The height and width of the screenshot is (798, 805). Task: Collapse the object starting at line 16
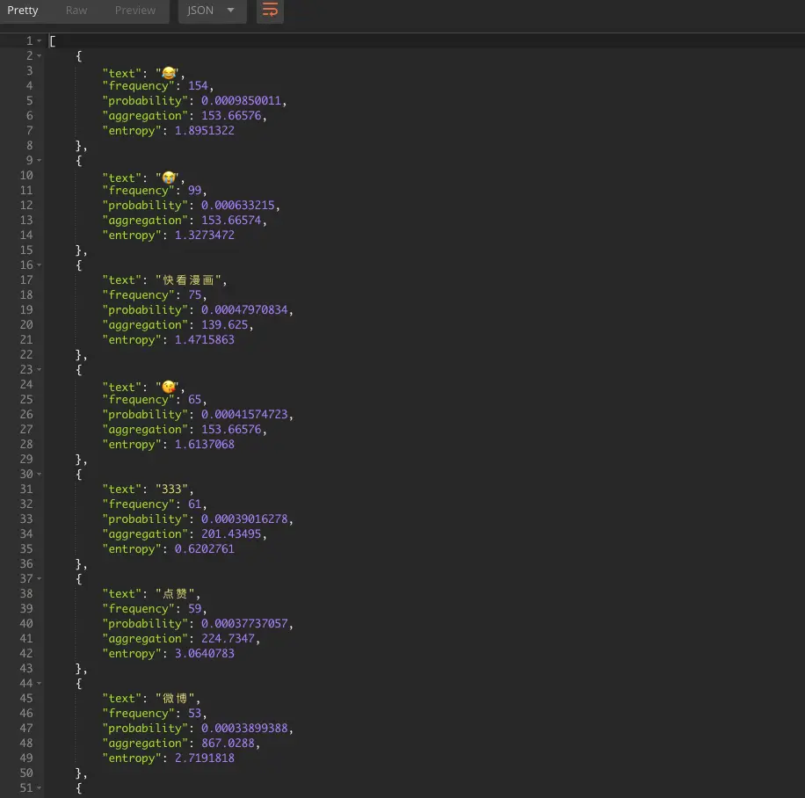coord(40,265)
